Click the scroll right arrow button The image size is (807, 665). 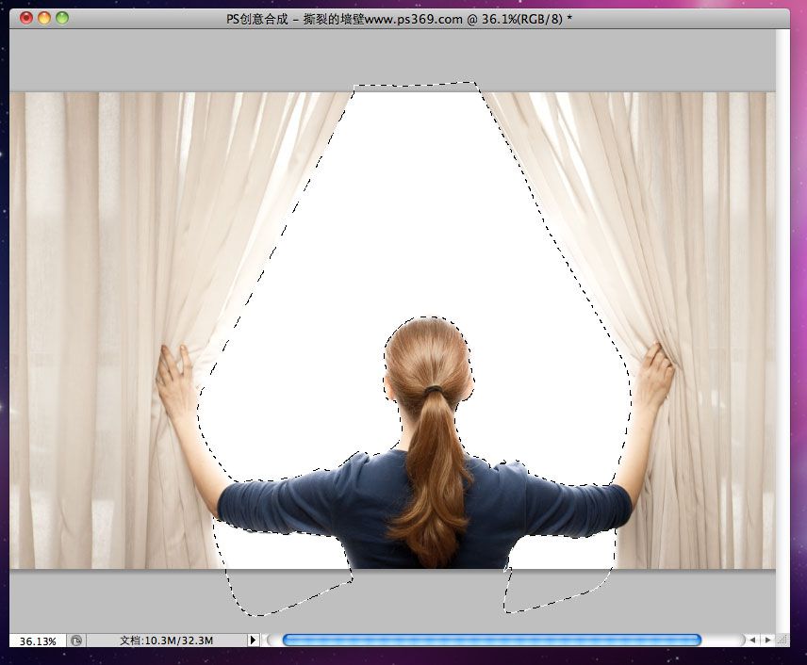coord(767,640)
